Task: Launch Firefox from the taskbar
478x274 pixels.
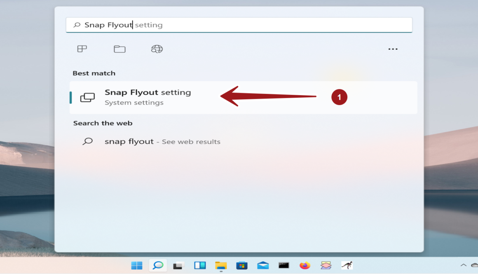Action: [305, 265]
